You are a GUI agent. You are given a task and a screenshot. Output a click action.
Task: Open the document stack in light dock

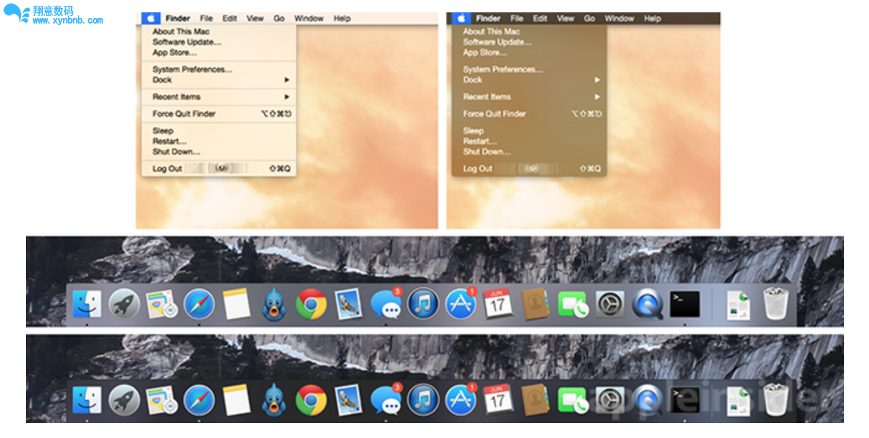(x=738, y=305)
